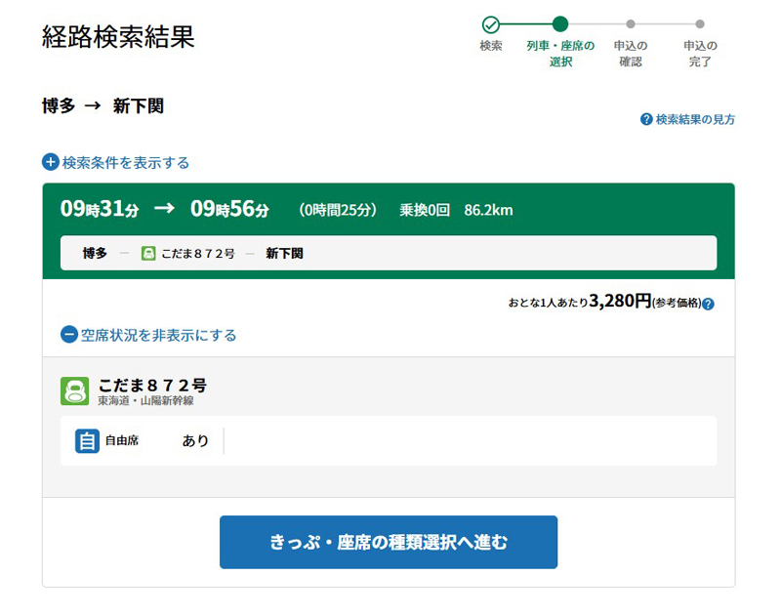
Task: Click the 検索 step label
Action: point(491,46)
